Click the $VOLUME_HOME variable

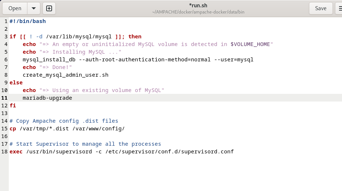click(x=250, y=44)
